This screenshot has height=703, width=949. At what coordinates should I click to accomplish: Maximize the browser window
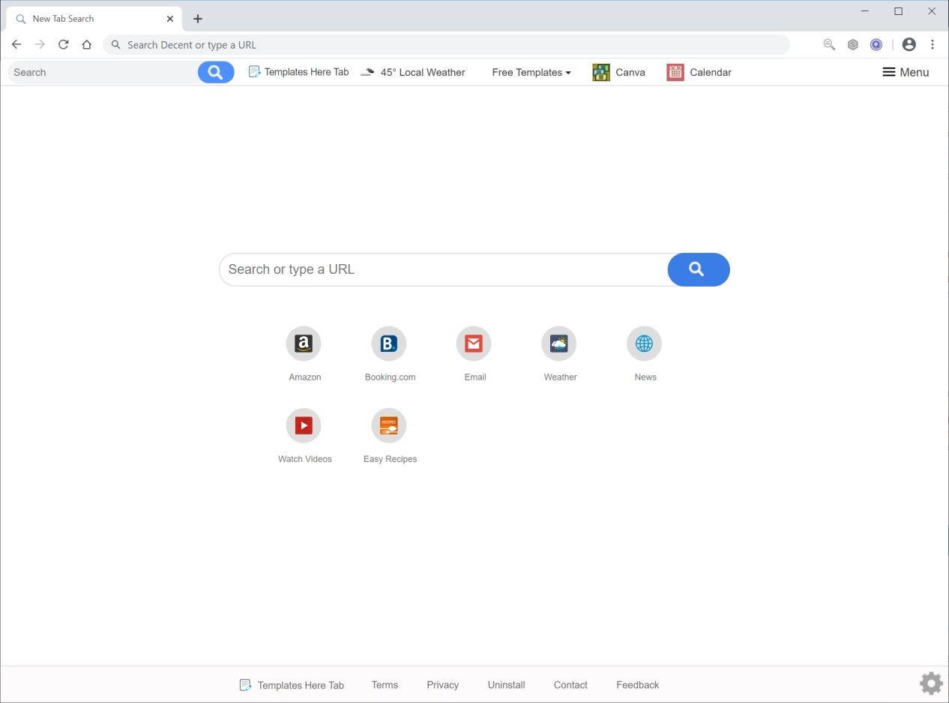(x=898, y=11)
